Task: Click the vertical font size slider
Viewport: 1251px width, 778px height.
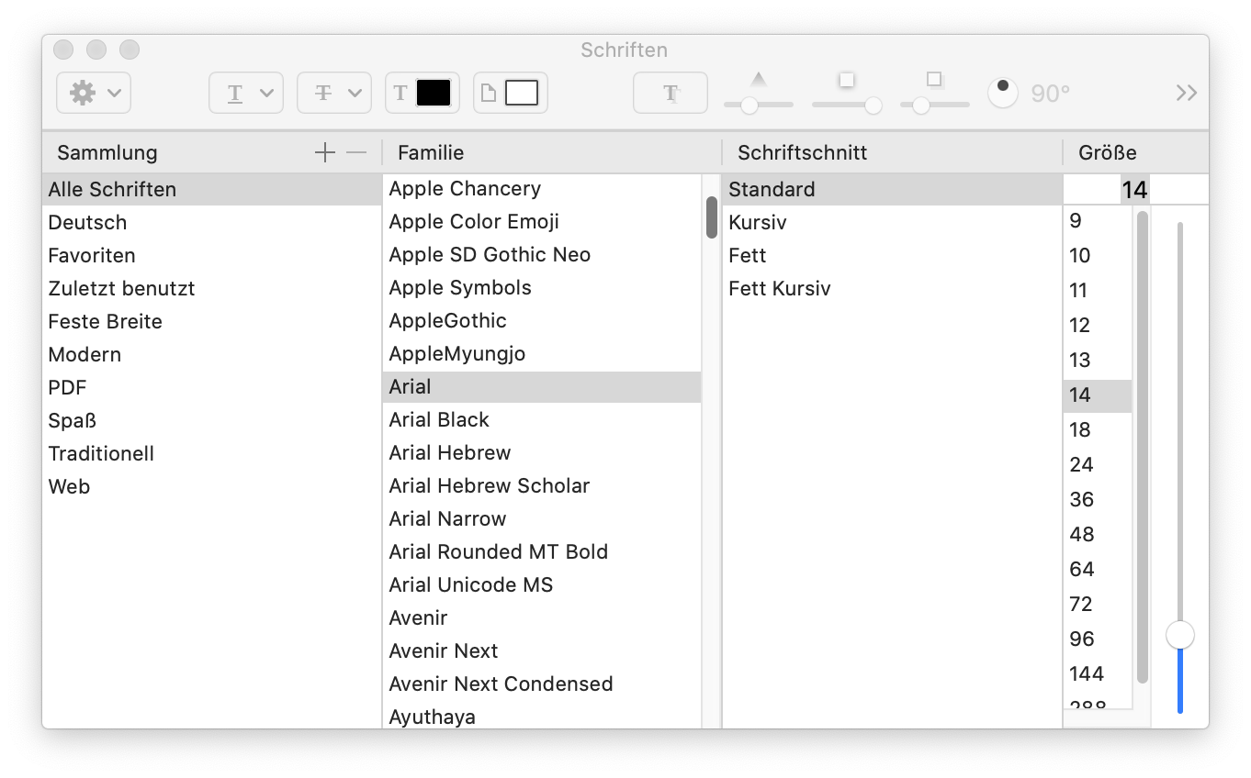Action: coord(1180,467)
